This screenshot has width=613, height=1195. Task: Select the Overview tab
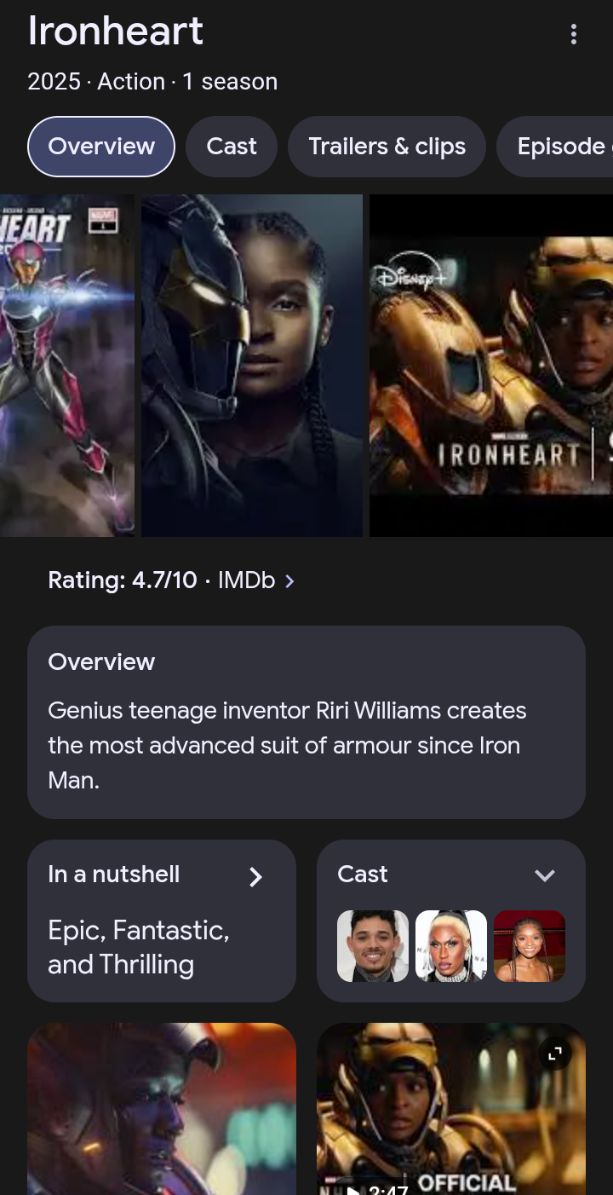pyautogui.click(x=101, y=147)
